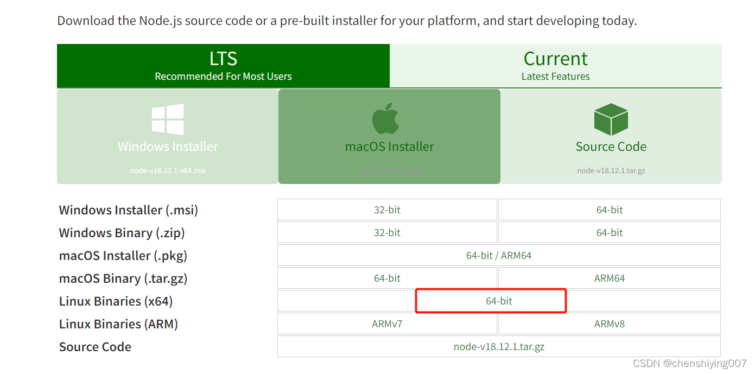Download 64-bit Windows Installer
This screenshot has height=374, width=755.
(609, 210)
